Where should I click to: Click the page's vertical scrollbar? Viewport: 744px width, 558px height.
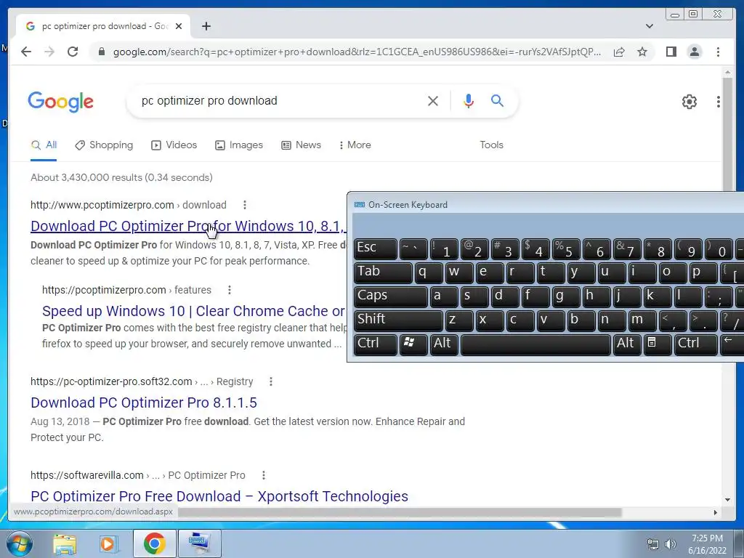point(727,133)
